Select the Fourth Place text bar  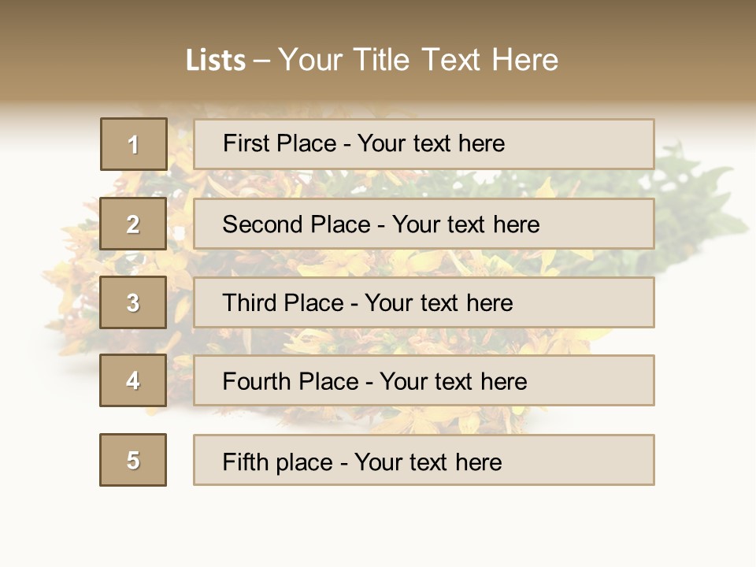tap(424, 380)
